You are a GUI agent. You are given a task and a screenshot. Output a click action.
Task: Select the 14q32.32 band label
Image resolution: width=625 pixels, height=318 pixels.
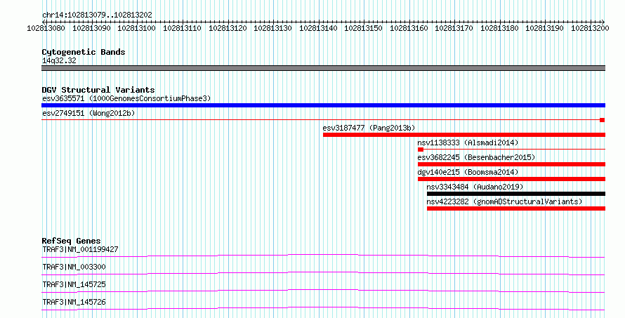tap(59, 60)
